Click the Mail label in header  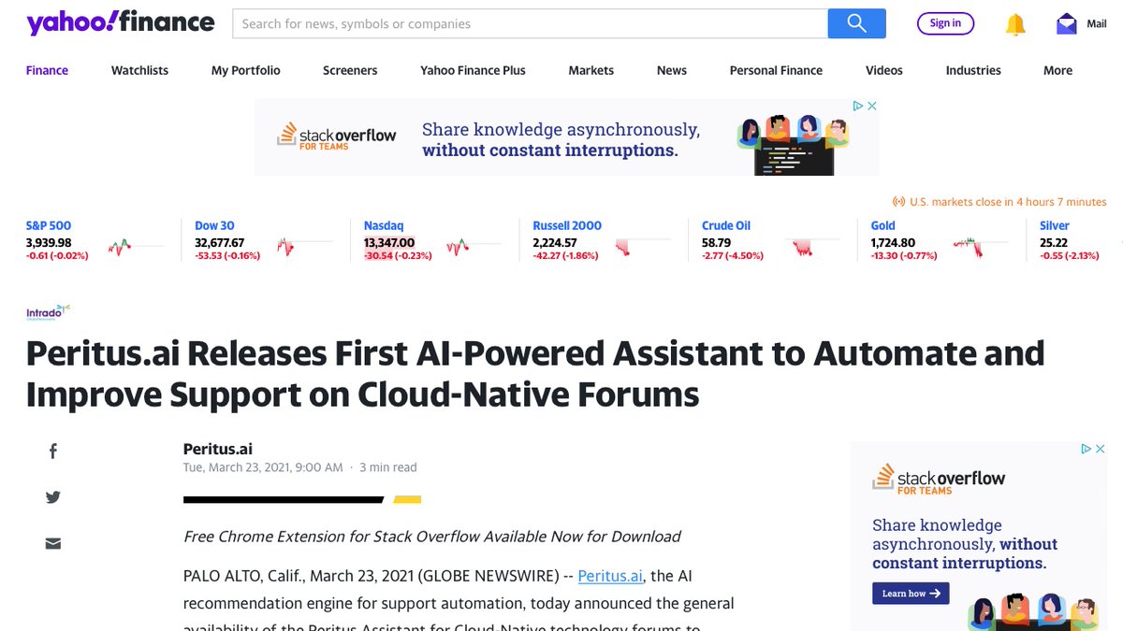(1097, 24)
